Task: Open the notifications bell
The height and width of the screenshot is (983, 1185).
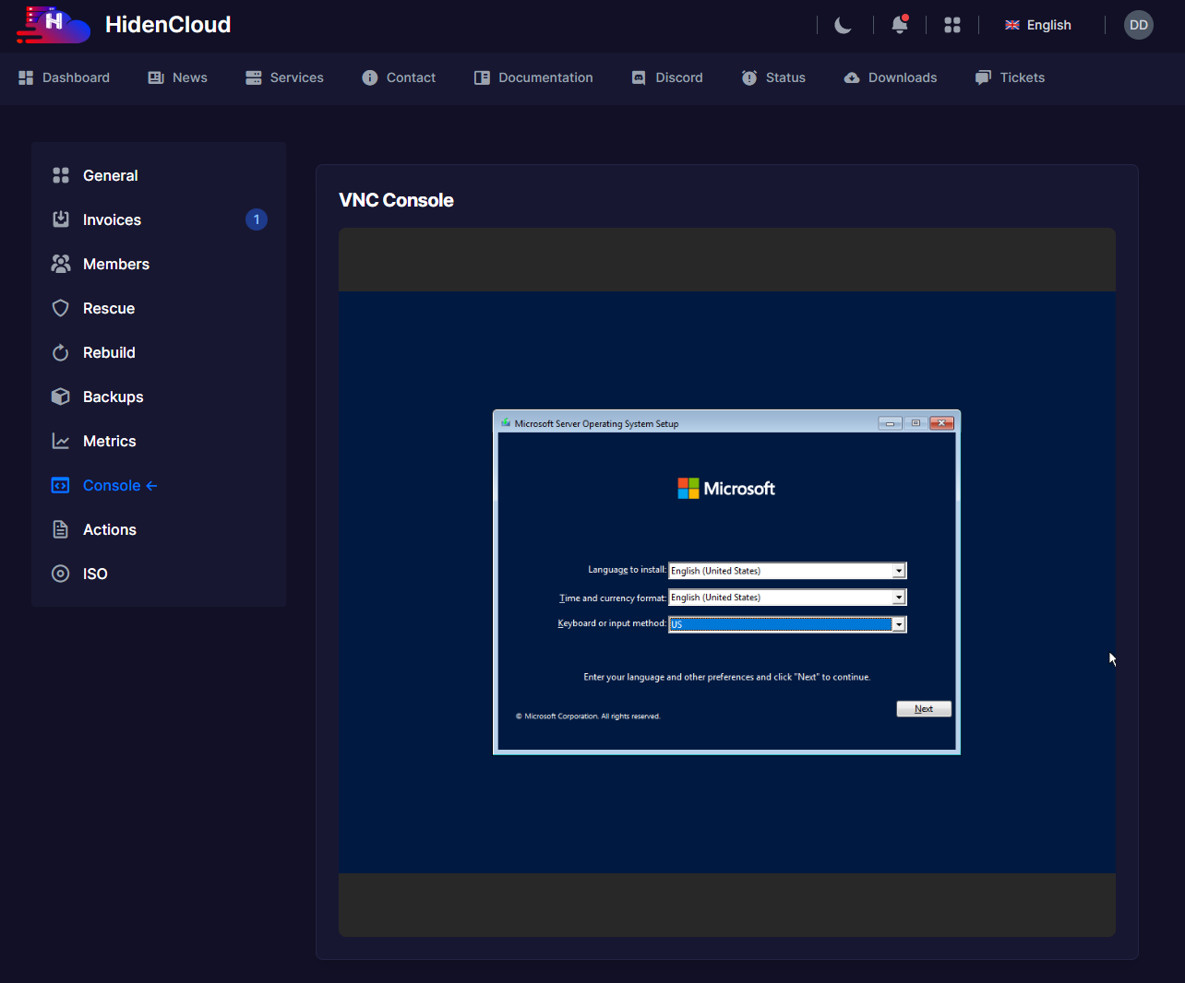Action: [899, 25]
